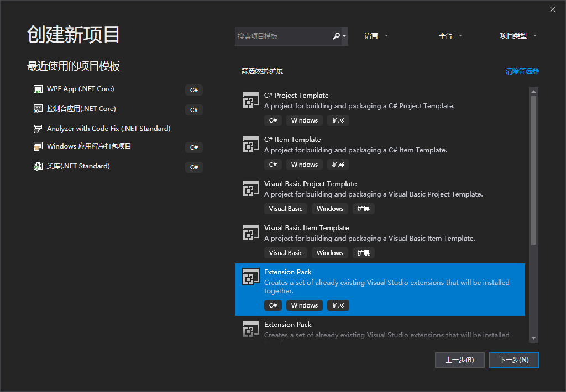Click the C# Project Template icon
The width and height of the screenshot is (566, 392).
point(250,100)
